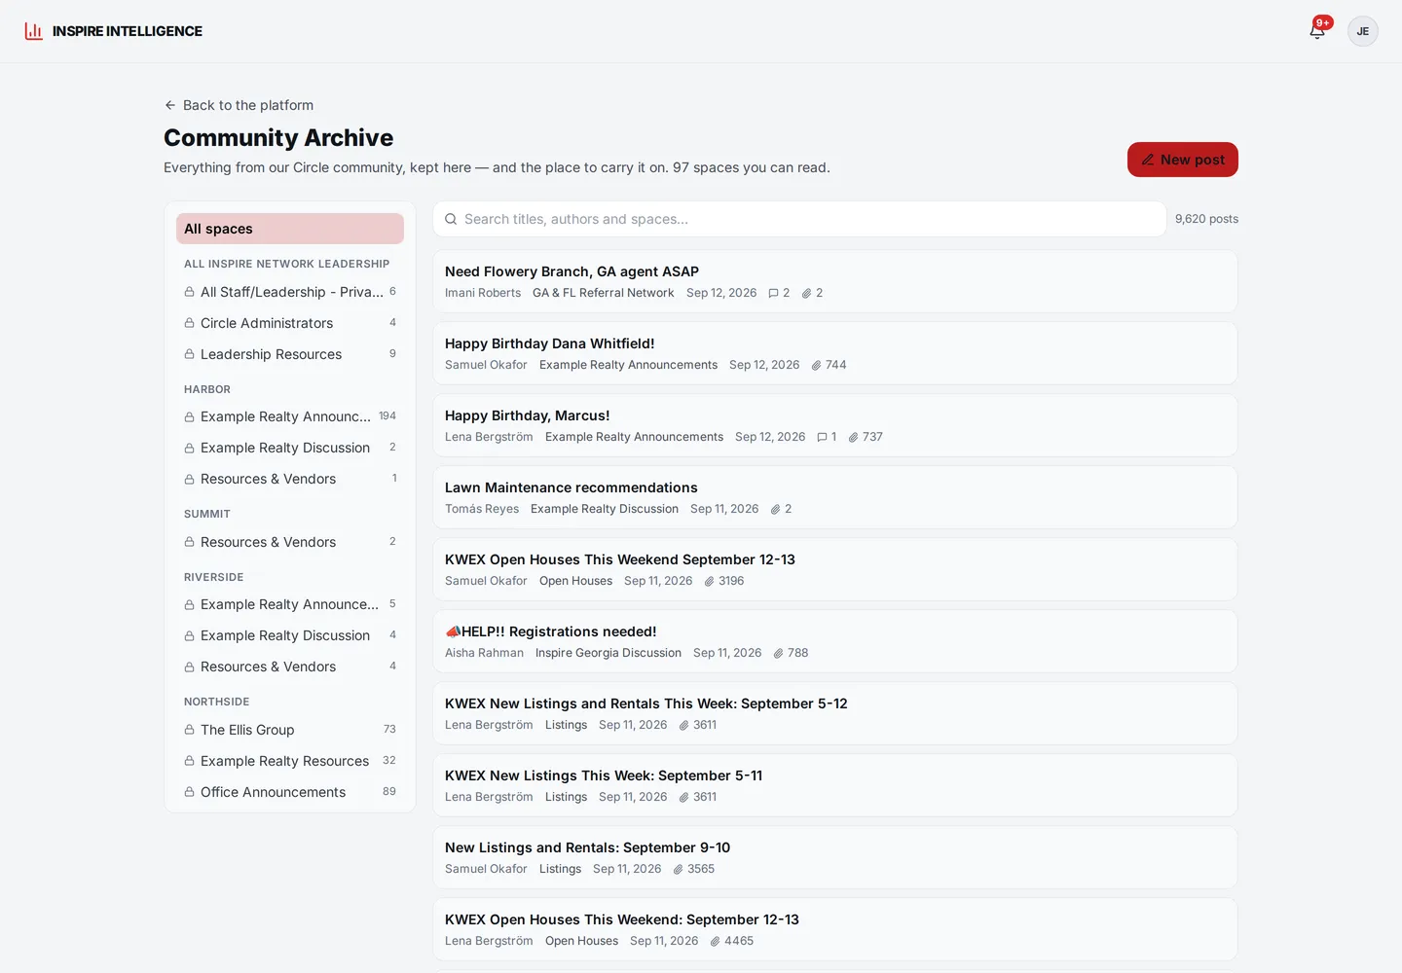1402x973 pixels.
Task: Open 'Need Flowery Branch, GA agent ASAP' post
Action: coord(835,281)
